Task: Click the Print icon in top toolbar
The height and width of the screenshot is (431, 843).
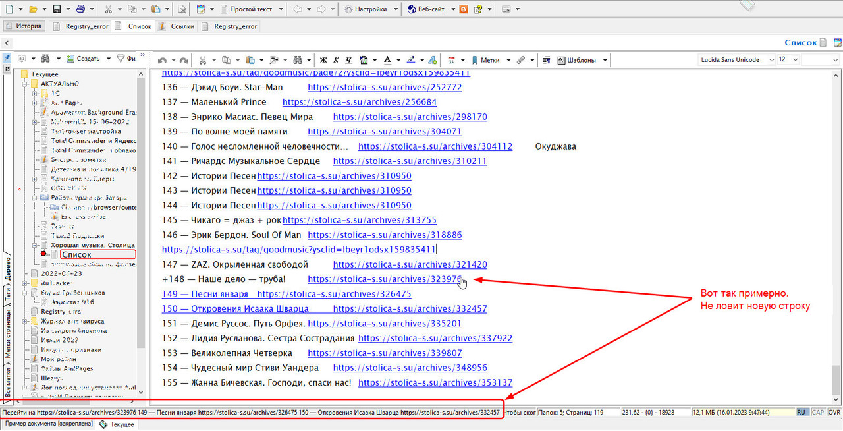Action: [x=80, y=9]
